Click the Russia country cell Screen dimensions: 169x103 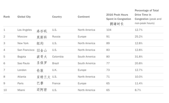click(56, 37)
